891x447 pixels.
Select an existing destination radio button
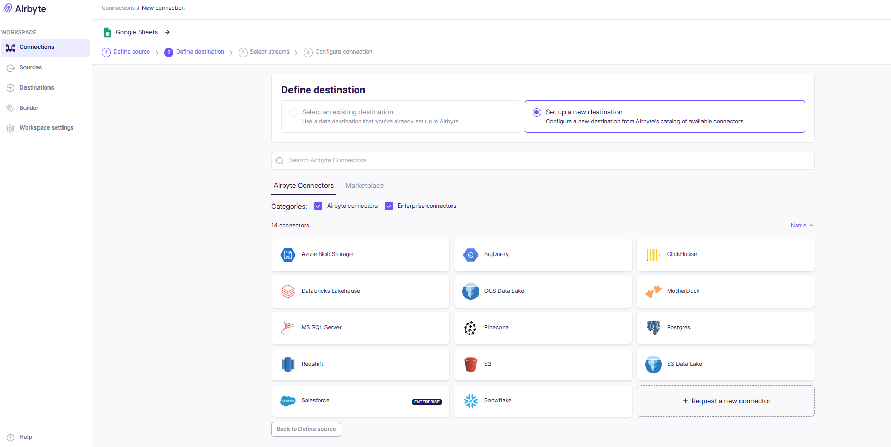pos(293,112)
